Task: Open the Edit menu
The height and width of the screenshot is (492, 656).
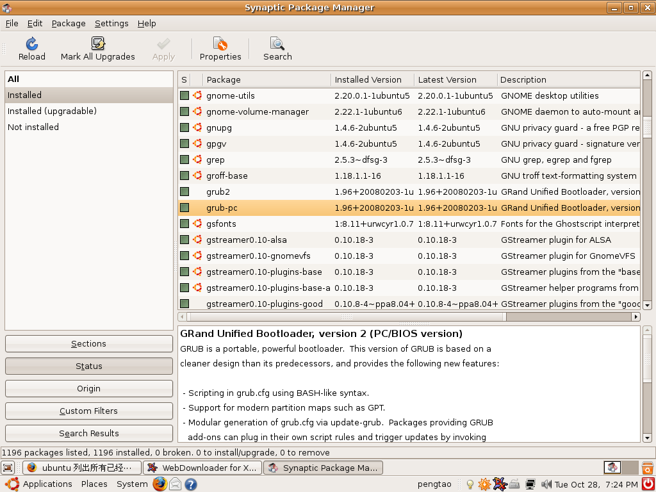Action: coord(35,24)
